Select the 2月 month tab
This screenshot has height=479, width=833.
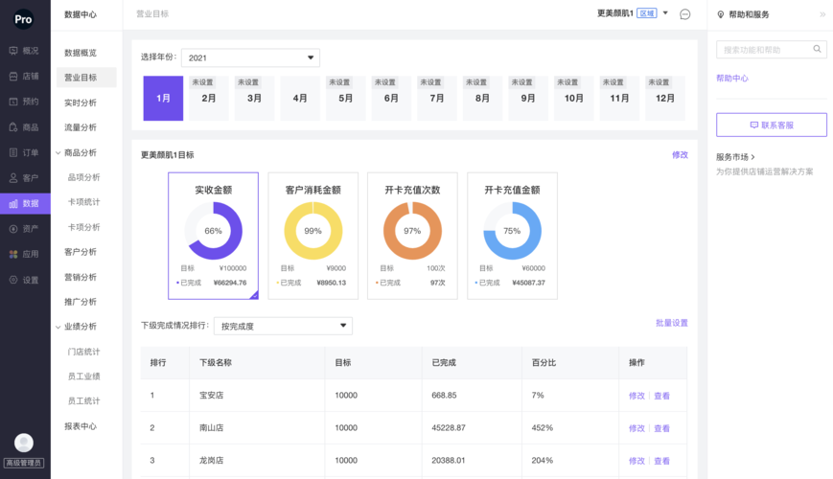point(209,99)
